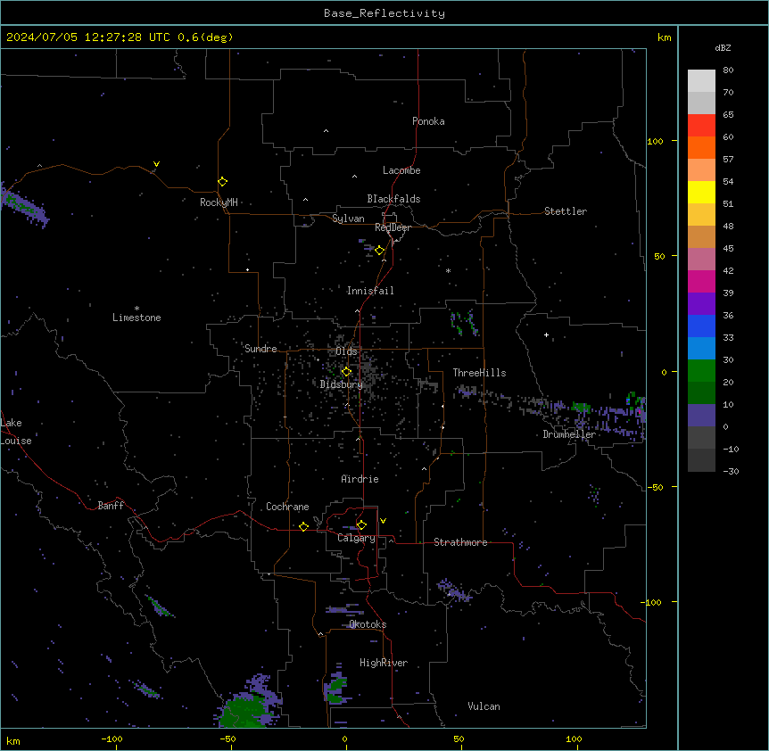Select the Lacombe city label
Image resolution: width=769 pixels, height=751 pixels.
pyautogui.click(x=401, y=170)
